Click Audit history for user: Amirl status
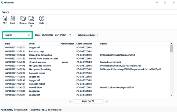The image size is (177, 112). 14,110
